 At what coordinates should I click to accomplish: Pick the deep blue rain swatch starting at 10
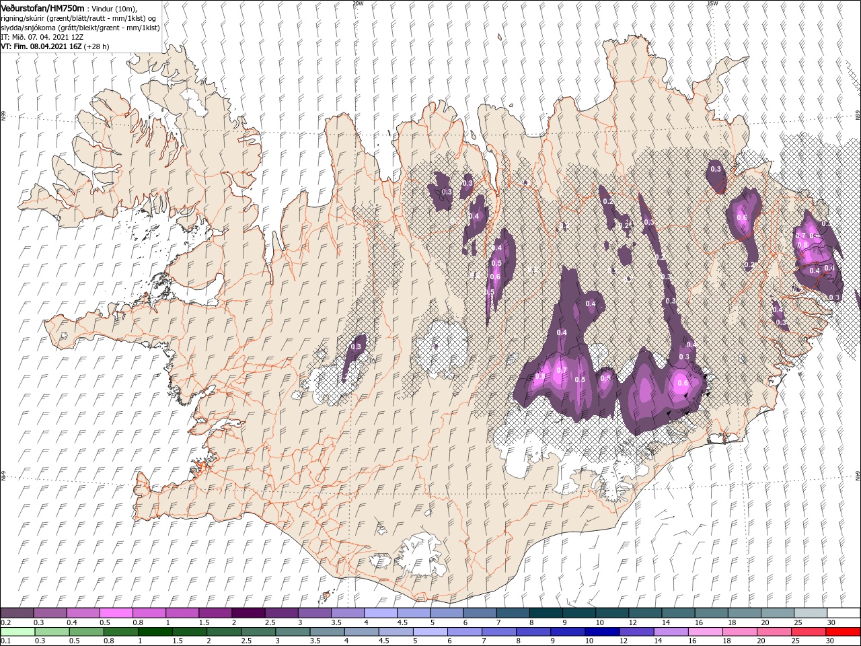(601, 632)
